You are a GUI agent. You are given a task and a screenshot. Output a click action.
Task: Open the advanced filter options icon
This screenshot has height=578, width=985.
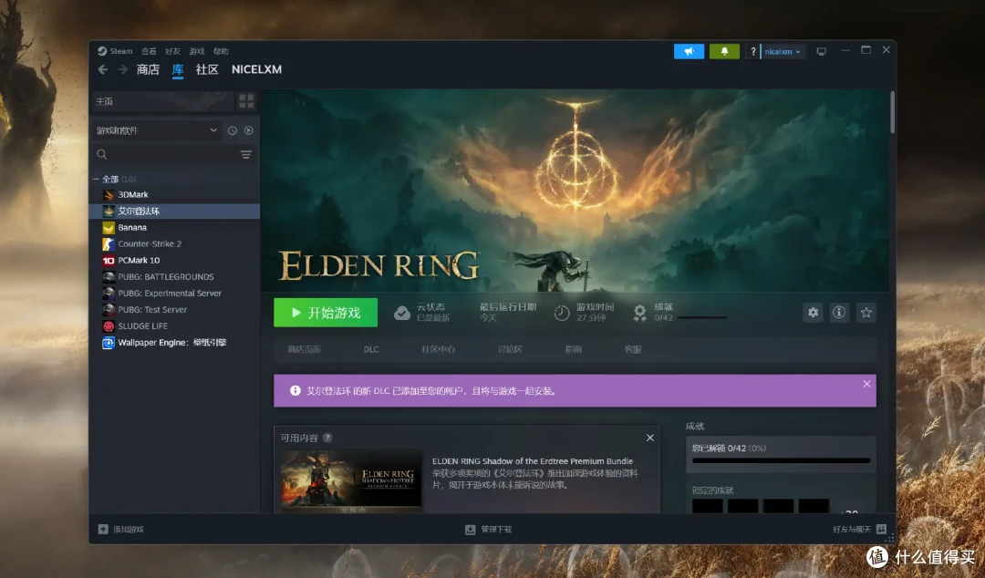[246, 155]
